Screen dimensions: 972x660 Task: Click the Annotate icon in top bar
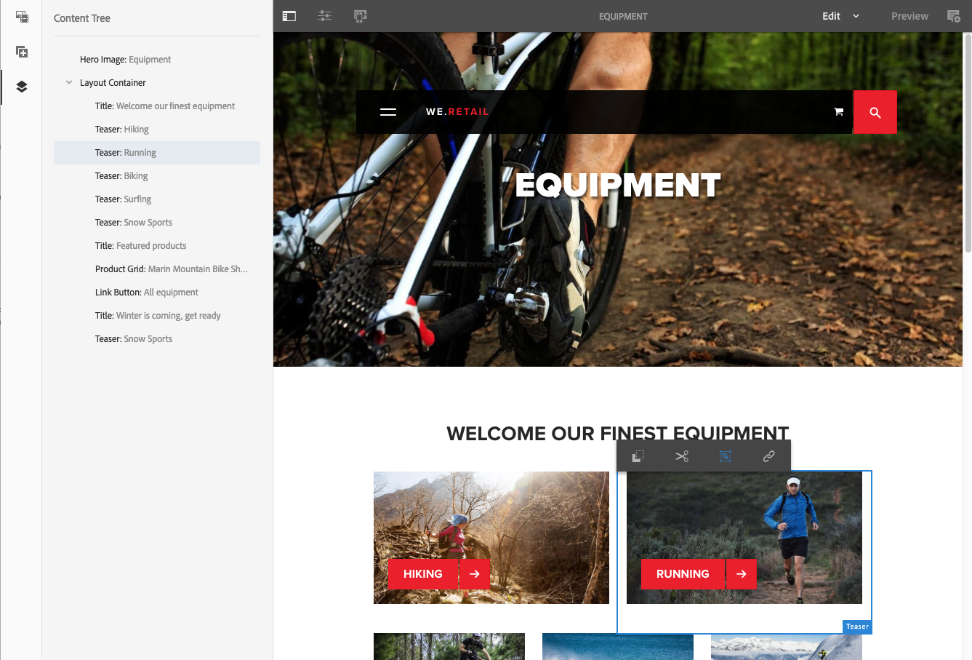coord(954,16)
